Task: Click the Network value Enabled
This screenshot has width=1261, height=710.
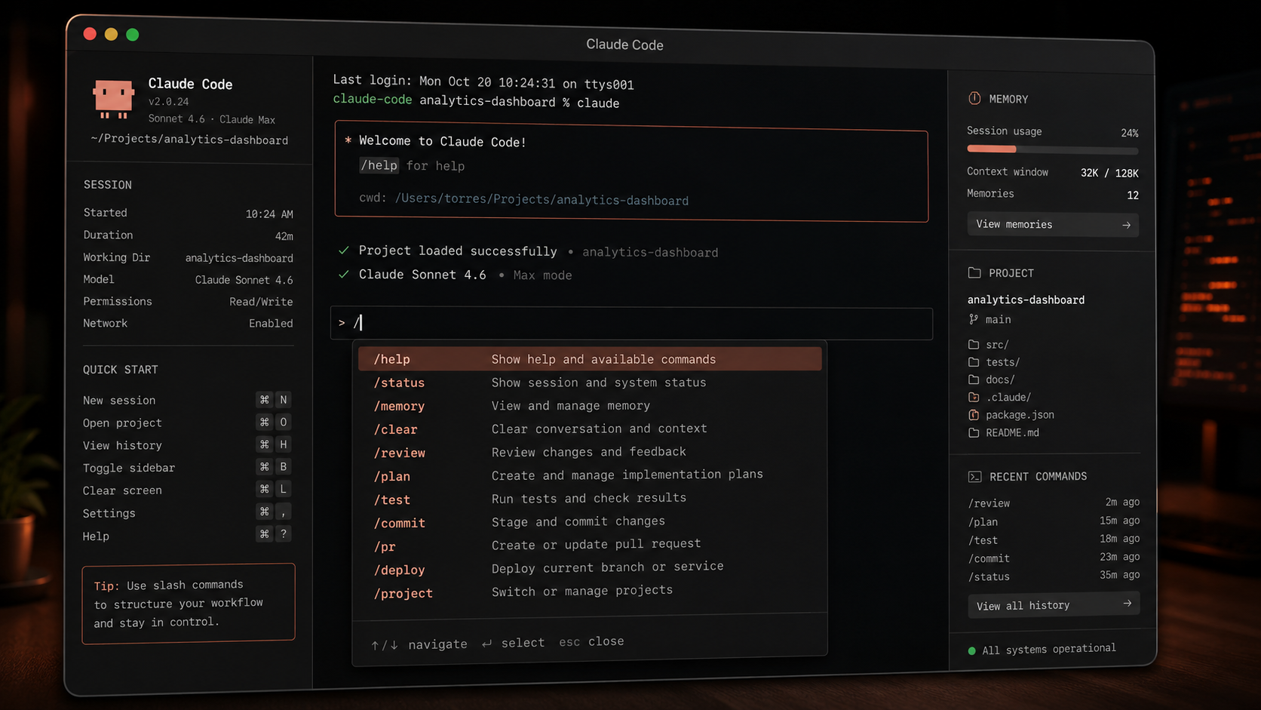Action: (x=271, y=324)
